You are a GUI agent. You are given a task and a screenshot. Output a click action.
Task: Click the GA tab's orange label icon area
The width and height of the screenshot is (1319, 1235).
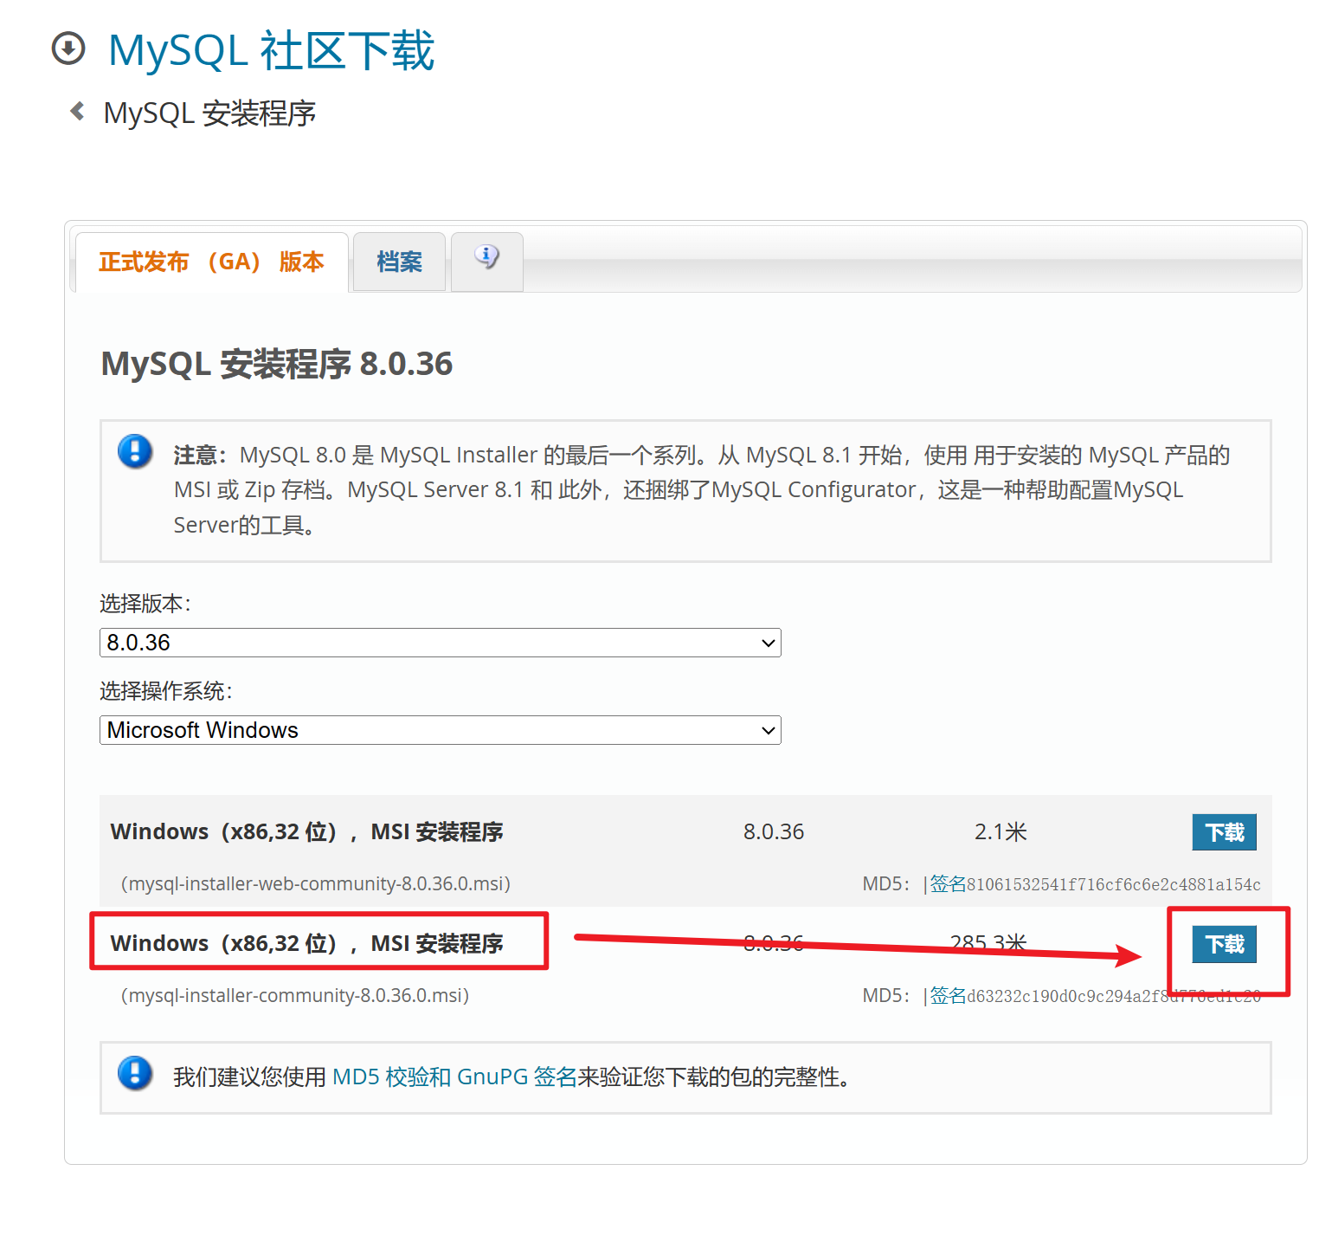(210, 262)
